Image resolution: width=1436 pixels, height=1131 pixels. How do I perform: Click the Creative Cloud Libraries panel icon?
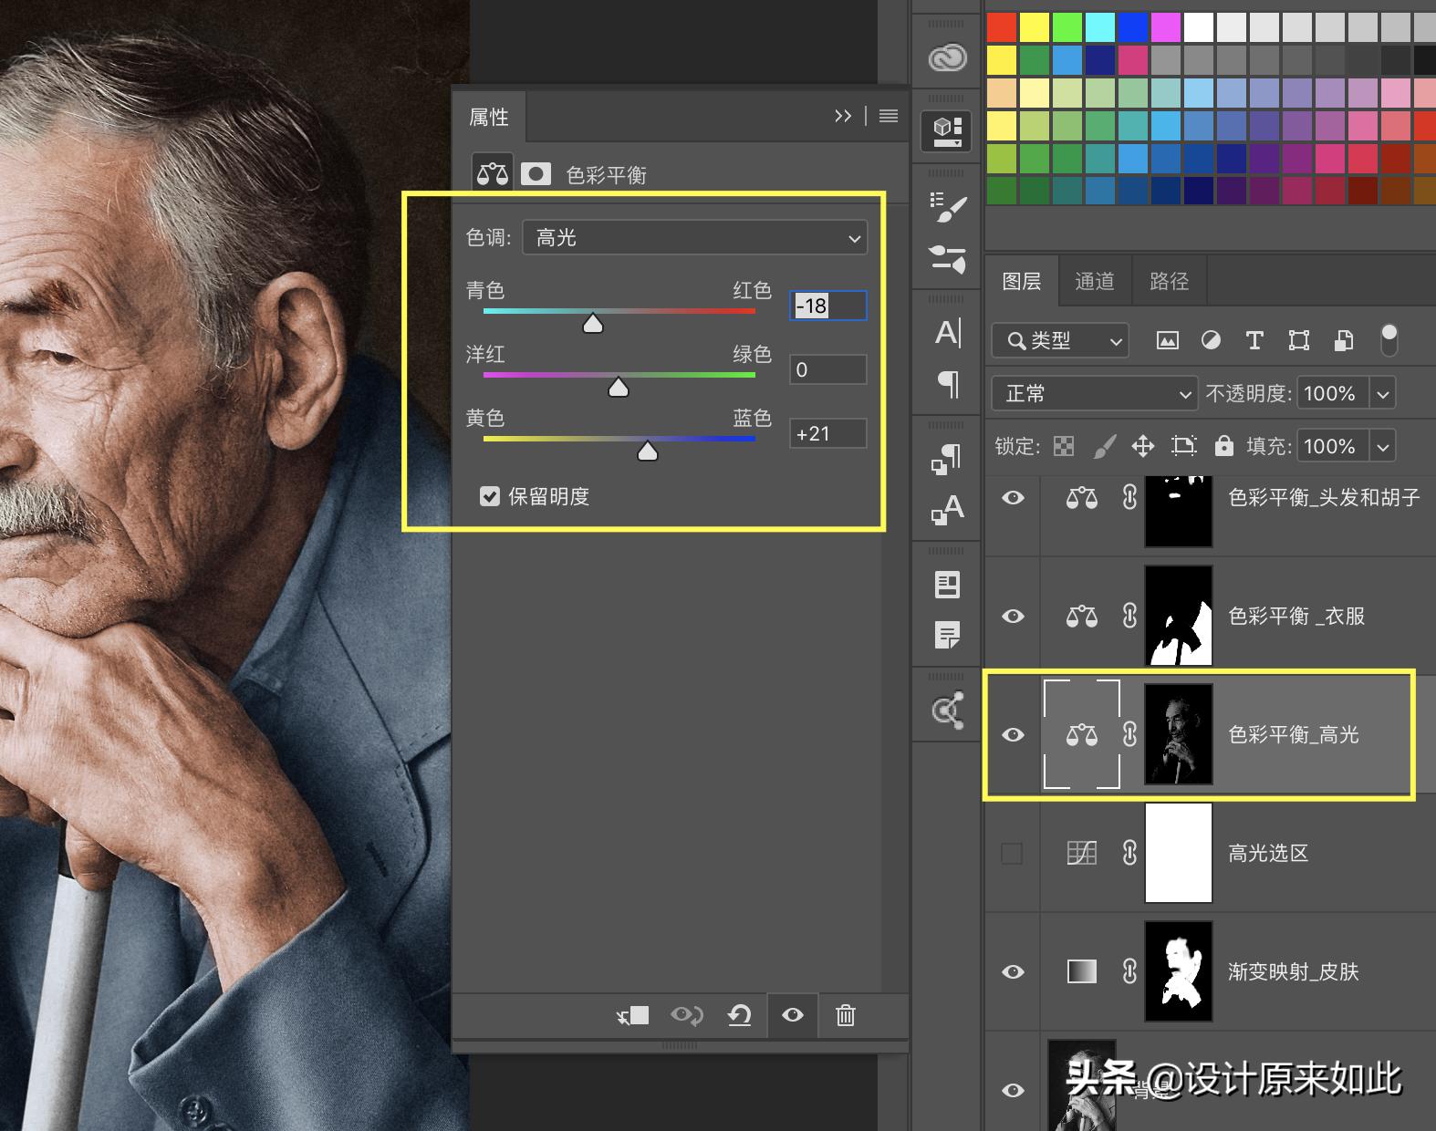pos(947,58)
